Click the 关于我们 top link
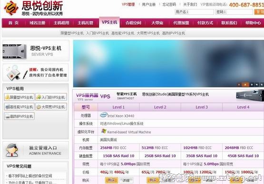 [190, 5]
